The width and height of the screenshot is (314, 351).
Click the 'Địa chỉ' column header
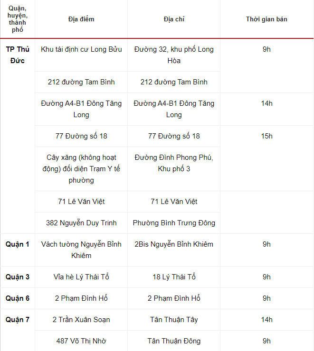pos(174,19)
